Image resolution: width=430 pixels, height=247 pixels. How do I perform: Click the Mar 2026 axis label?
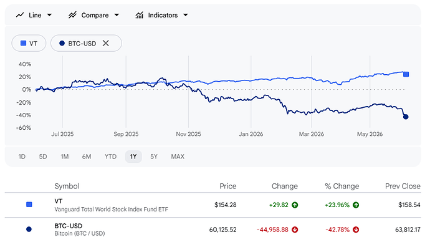(311, 134)
